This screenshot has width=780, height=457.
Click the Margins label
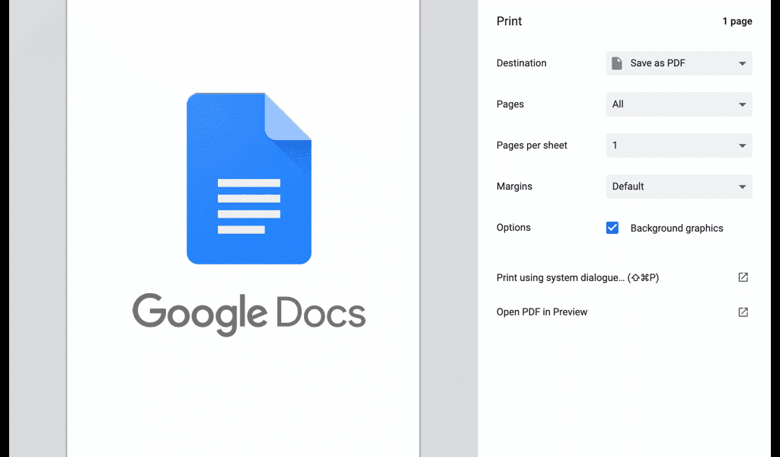pyautogui.click(x=514, y=187)
